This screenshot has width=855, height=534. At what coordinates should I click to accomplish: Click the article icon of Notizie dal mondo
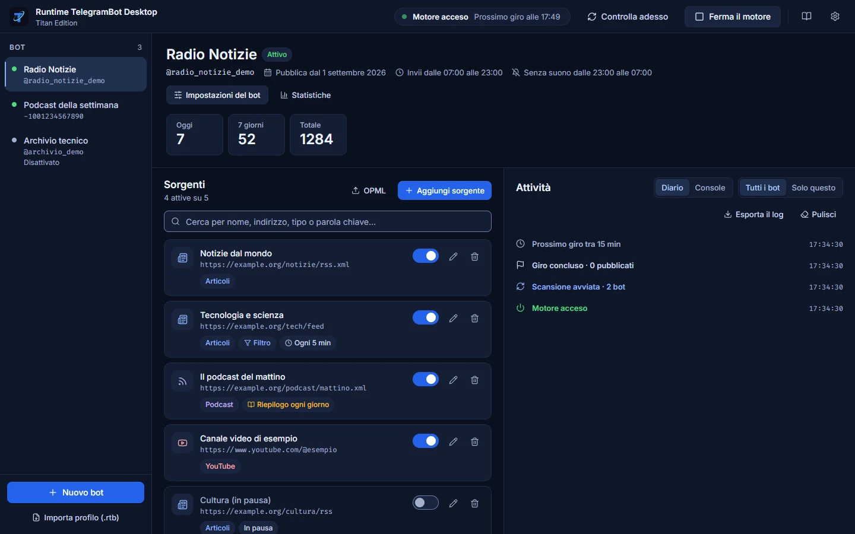(x=182, y=258)
